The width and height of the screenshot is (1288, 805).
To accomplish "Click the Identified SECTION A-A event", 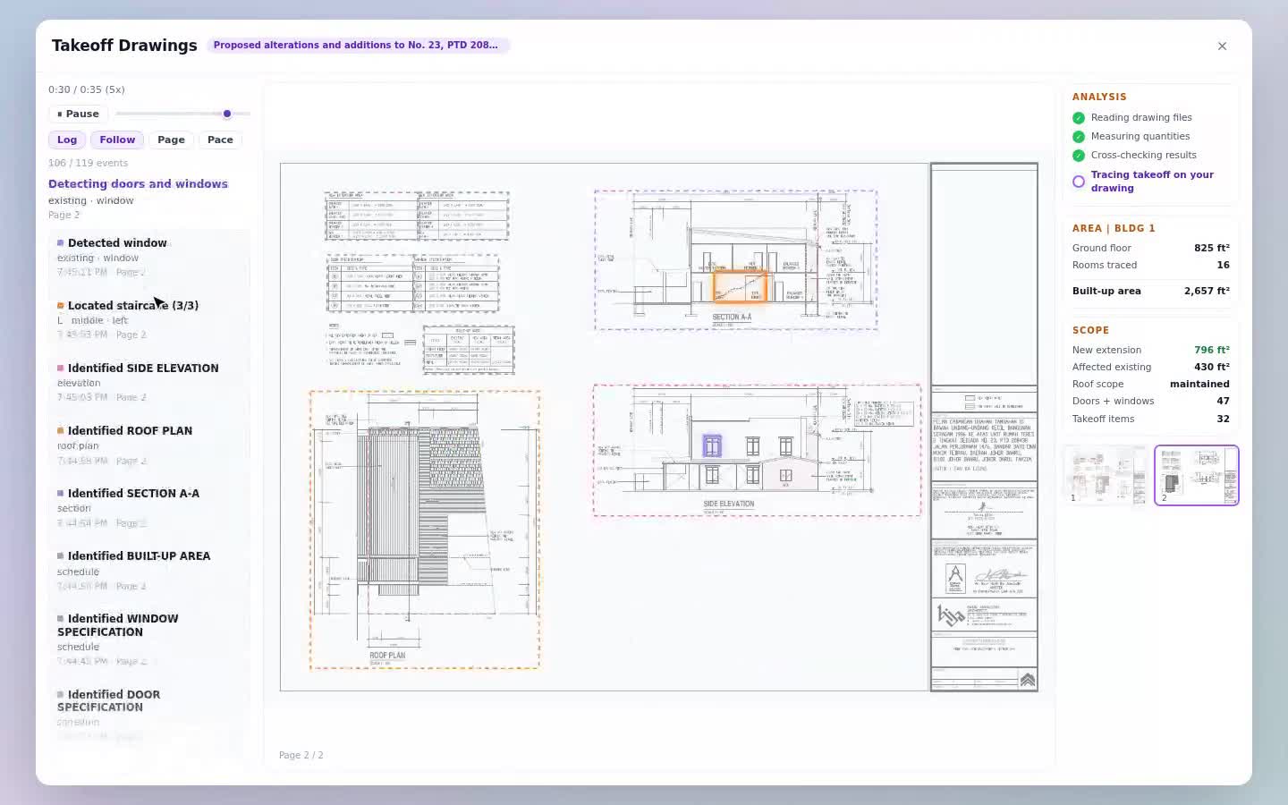I will (x=148, y=507).
